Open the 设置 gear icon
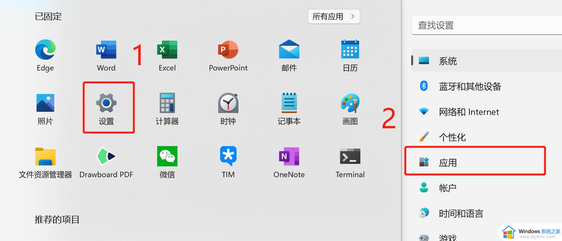Image resolution: width=562 pixels, height=241 pixels. click(106, 103)
